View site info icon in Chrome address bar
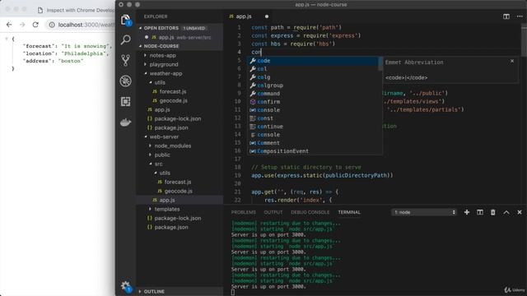This screenshot has width=527, height=296. pos(52,25)
